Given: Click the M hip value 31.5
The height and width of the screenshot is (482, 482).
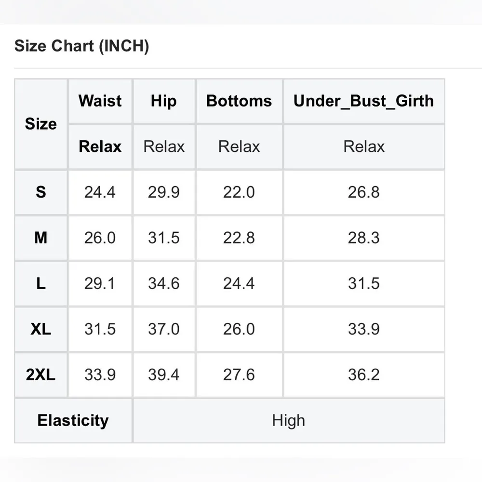Looking at the screenshot, I should 164,238.
